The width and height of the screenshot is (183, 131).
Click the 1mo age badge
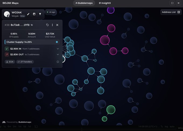click(x=22, y=16)
